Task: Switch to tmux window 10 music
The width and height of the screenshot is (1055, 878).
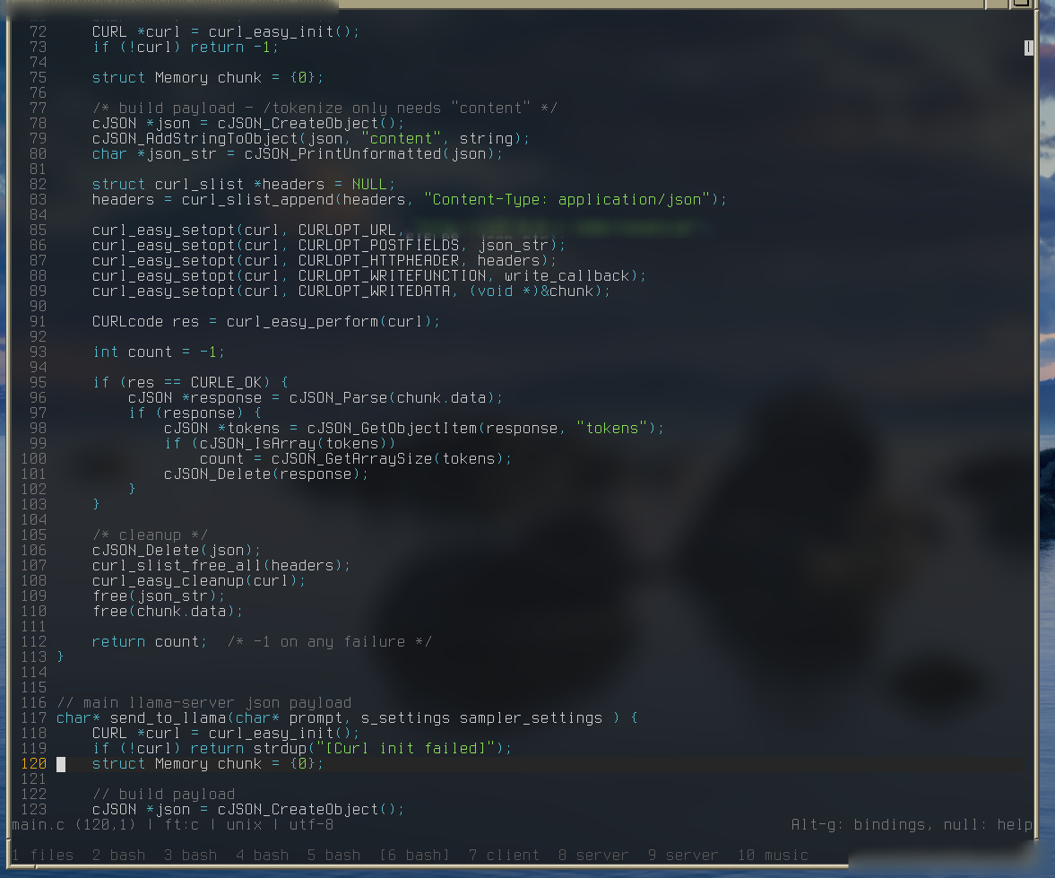Action: [773, 855]
